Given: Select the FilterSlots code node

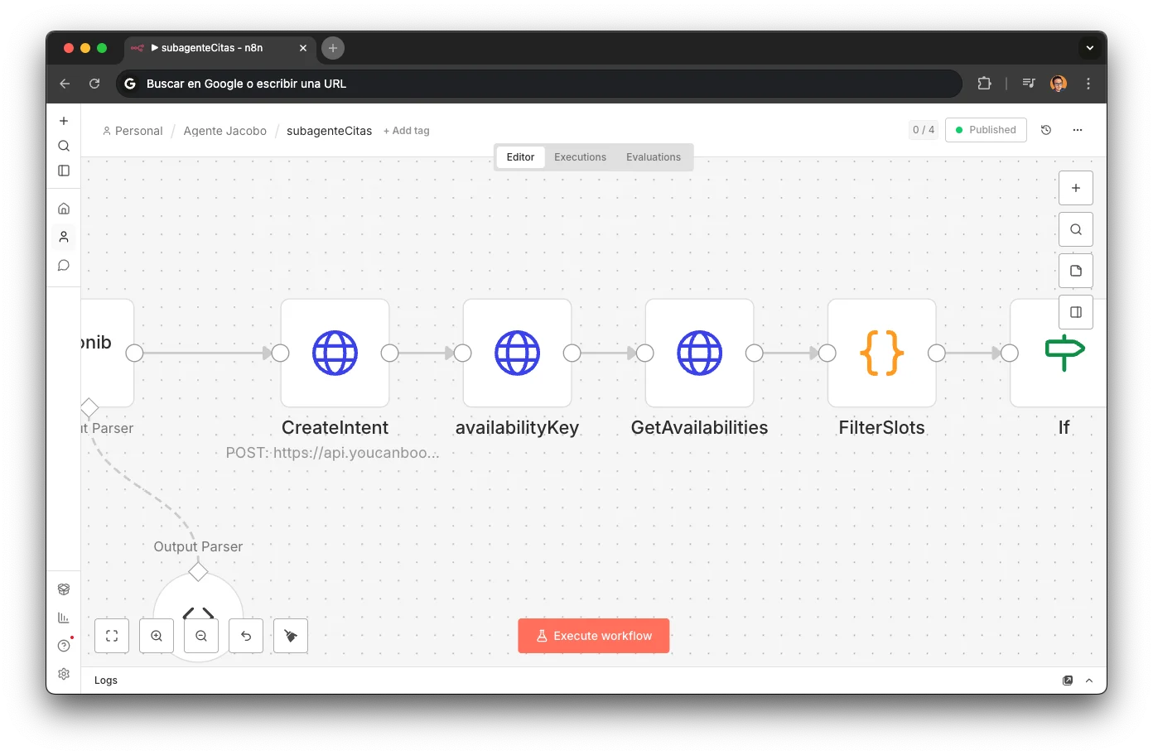Looking at the screenshot, I should (881, 353).
